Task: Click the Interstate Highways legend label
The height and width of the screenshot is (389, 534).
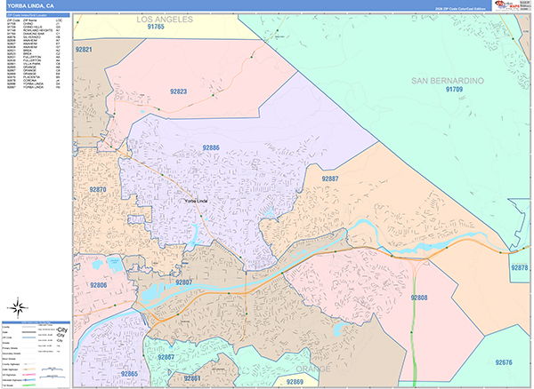Action: pyautogui.click(x=12, y=380)
